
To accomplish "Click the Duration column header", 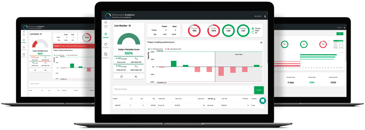I will click(x=254, y=99).
